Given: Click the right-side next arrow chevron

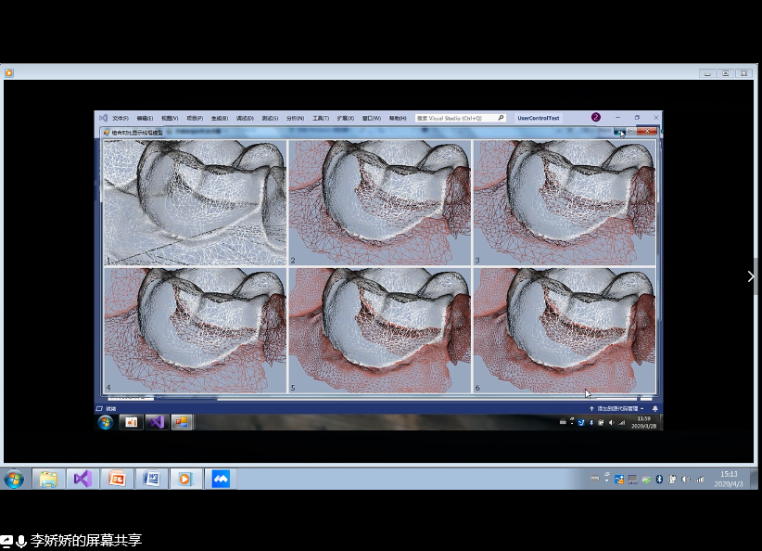Looking at the screenshot, I should point(751,276).
